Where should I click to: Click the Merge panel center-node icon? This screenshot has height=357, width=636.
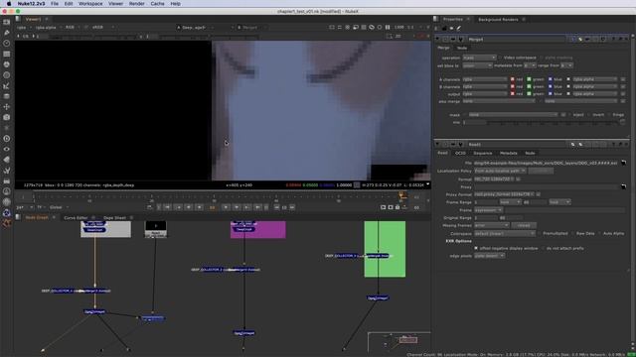(x=445, y=40)
